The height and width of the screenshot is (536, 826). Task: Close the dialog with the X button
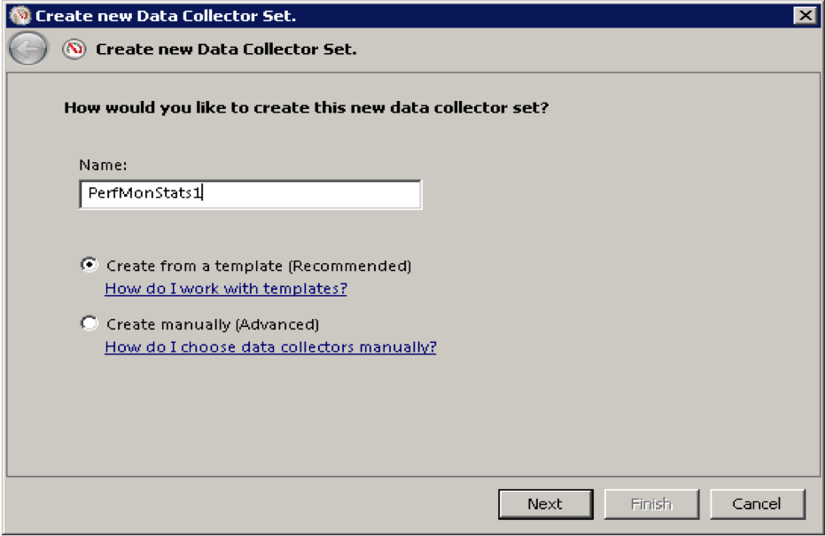pyautogui.click(x=804, y=15)
